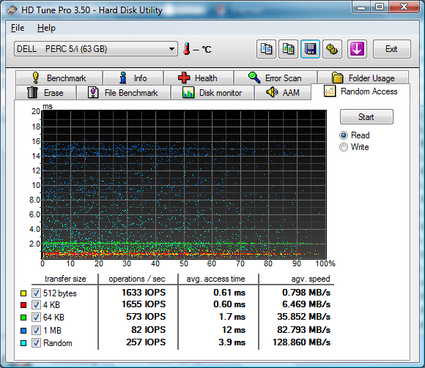Expand the DELL PERC 5/i drive dropdown

point(96,49)
